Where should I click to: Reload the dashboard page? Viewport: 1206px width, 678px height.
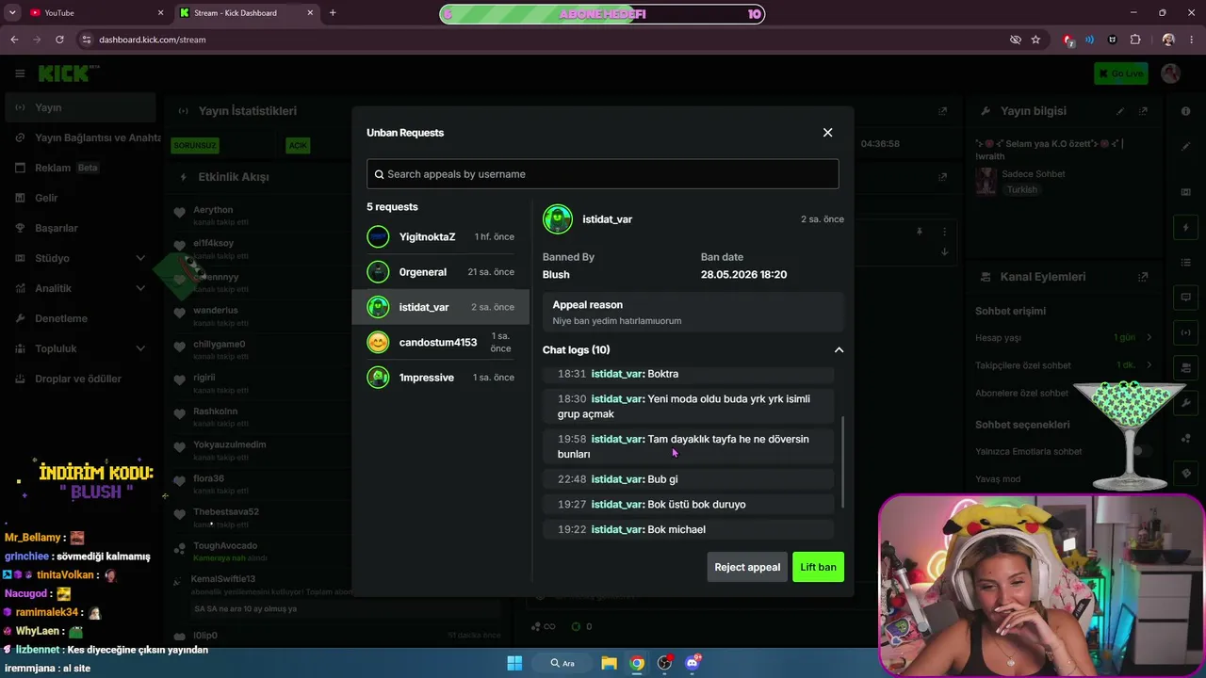point(59,40)
